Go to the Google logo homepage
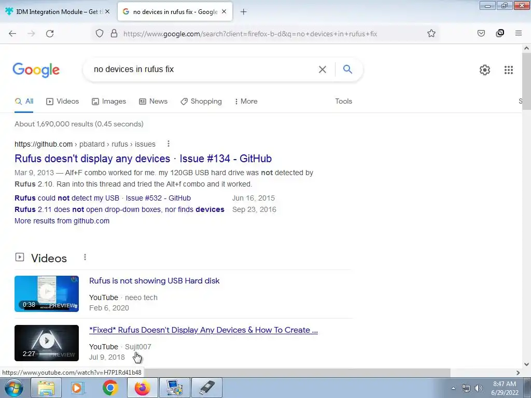Viewport: 531px width, 398px height. [36, 70]
